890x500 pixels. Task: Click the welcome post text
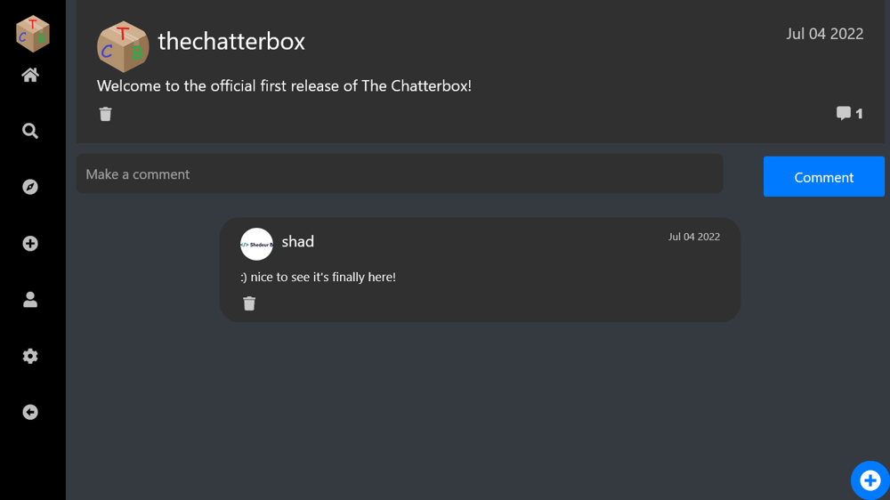click(x=284, y=85)
